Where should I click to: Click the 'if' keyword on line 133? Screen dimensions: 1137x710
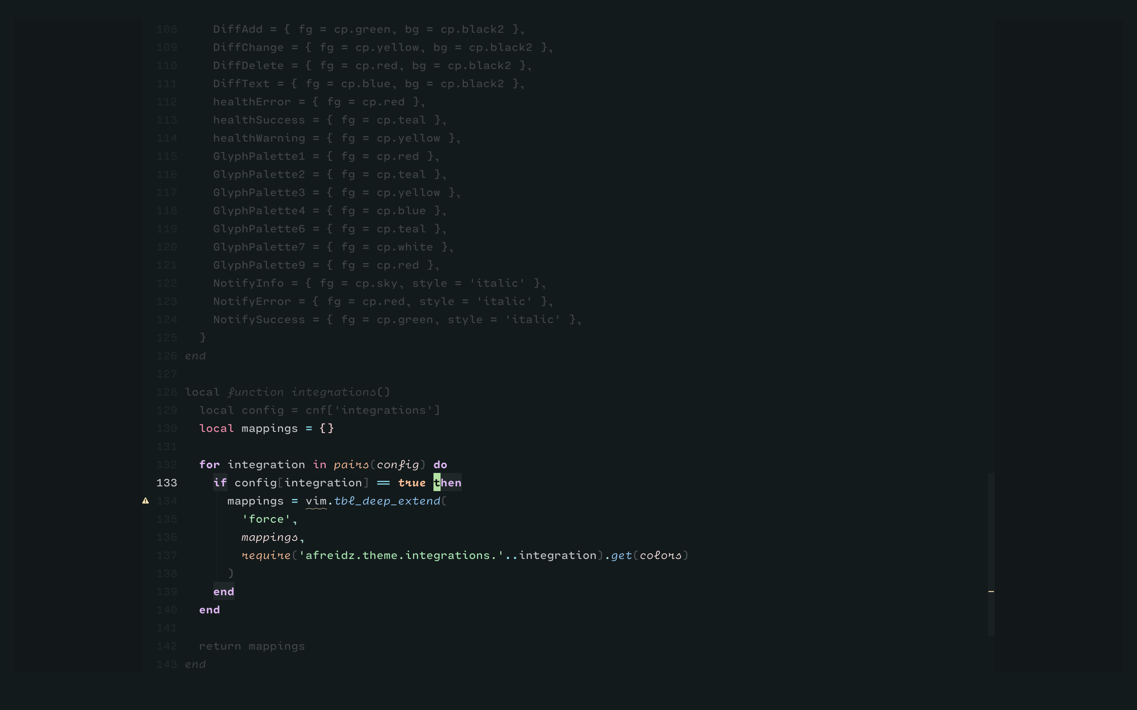[x=220, y=483]
